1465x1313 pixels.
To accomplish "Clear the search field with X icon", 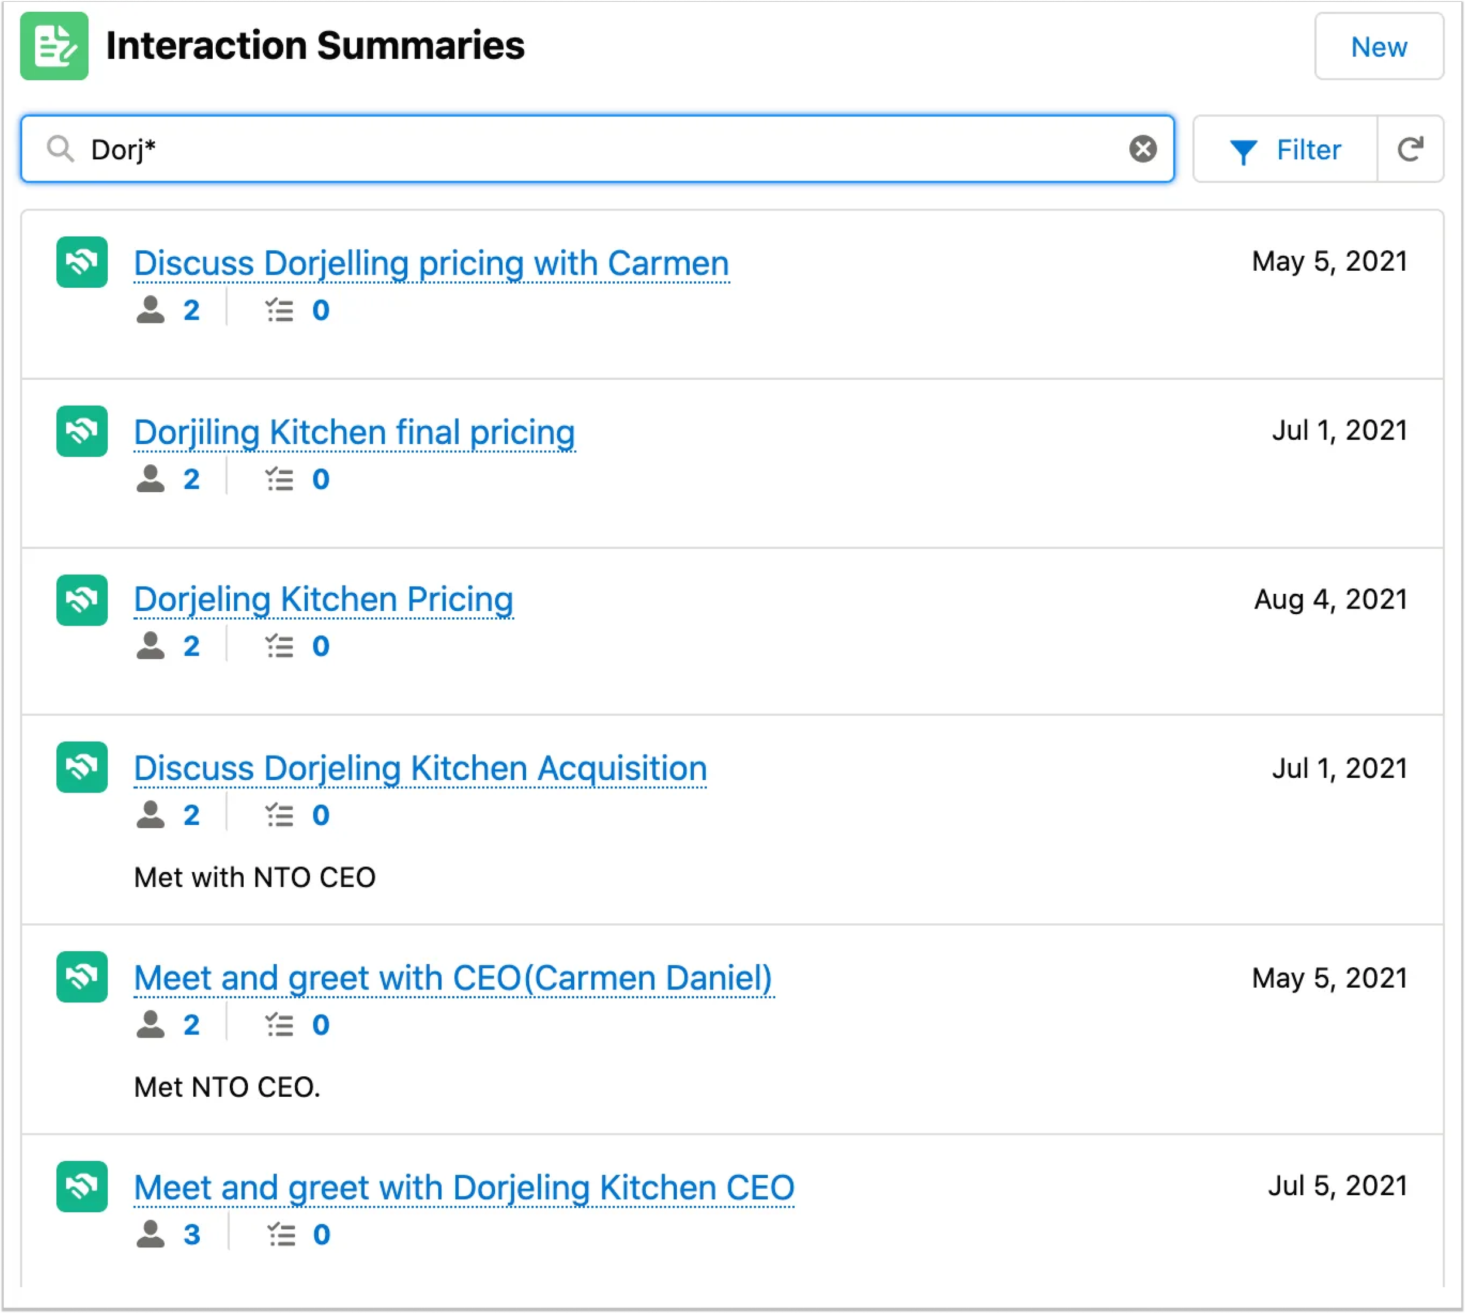I will (x=1143, y=149).
